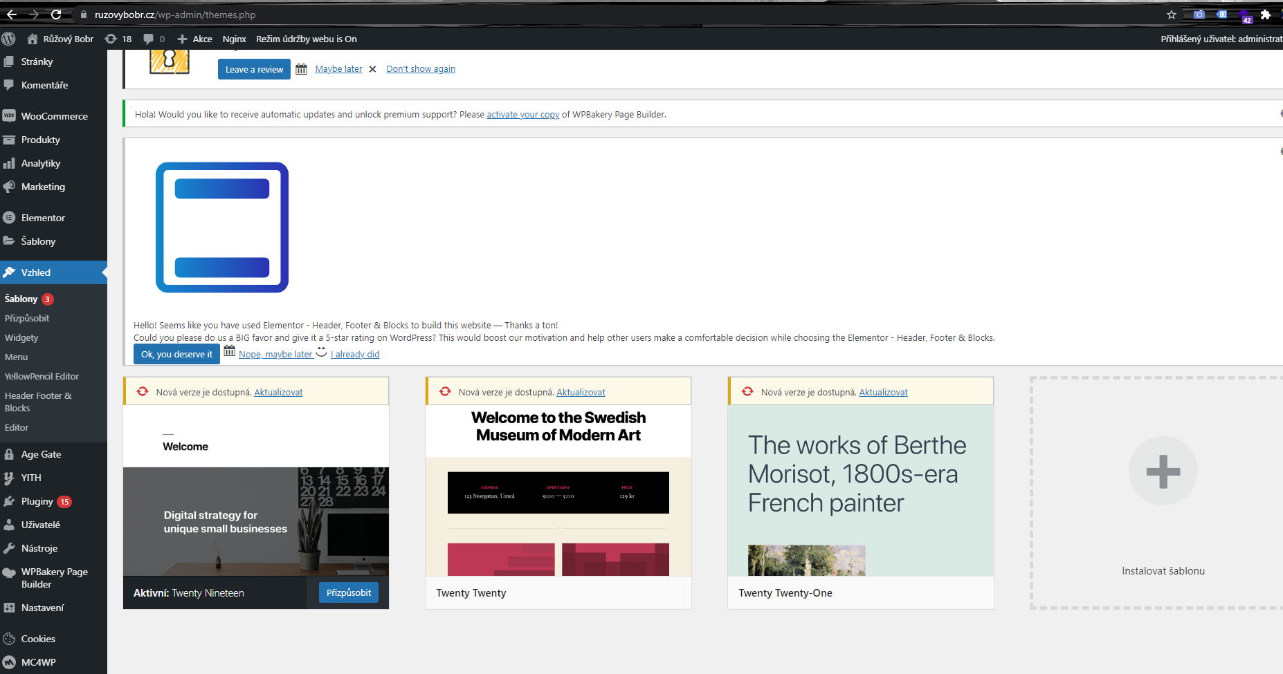Open Nginx item in admin bar
Image resolution: width=1283 pixels, height=674 pixels.
point(234,39)
